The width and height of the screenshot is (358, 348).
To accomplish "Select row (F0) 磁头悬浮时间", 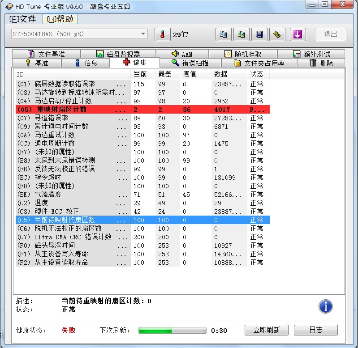I will tap(142, 246).
